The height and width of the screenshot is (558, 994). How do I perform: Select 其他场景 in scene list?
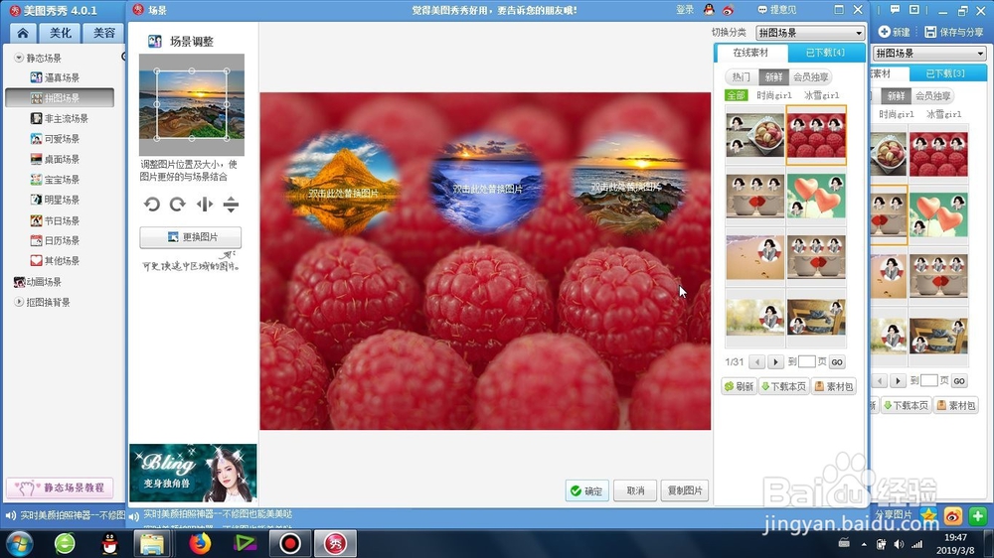[x=55, y=260]
